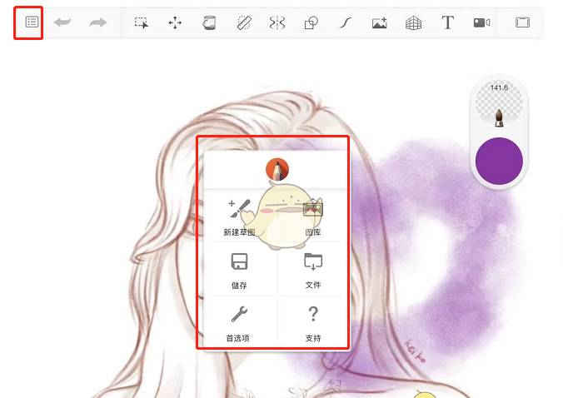Image resolution: width=563 pixels, height=398 pixels.
Task: Open 图库 gallery from menu
Action: click(313, 218)
